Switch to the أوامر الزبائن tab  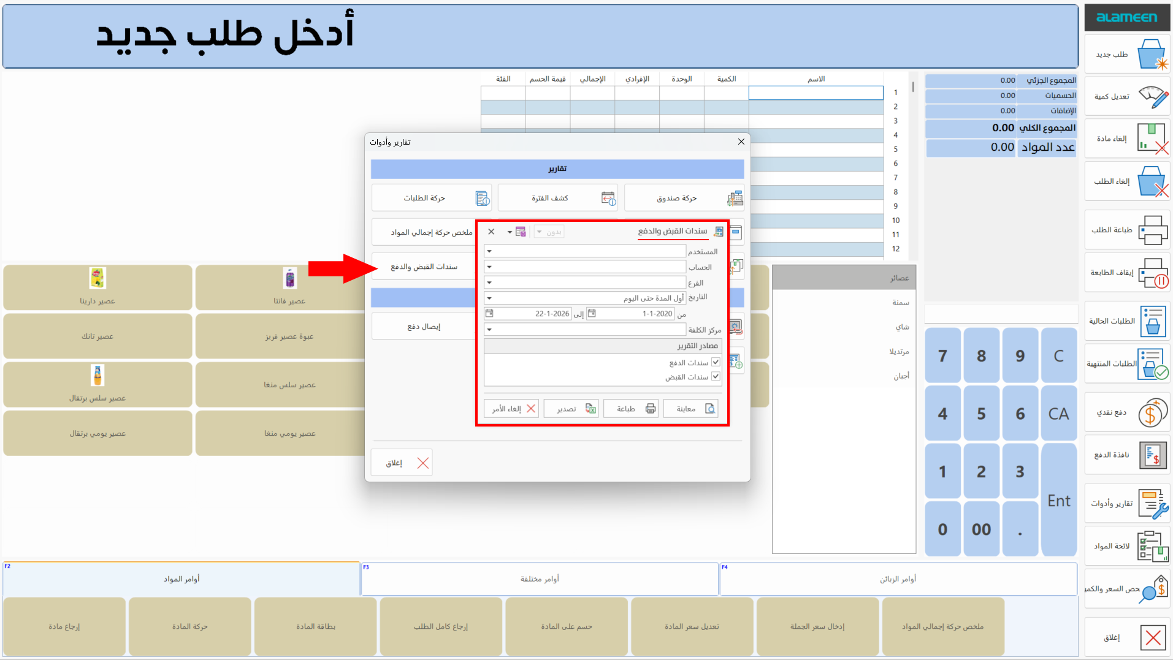(898, 578)
